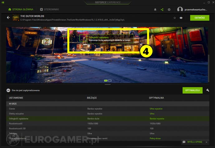Maximize the GeForce Experience window
Image resolution: width=215 pixels, height=148 pixels.
[x=209, y=2]
